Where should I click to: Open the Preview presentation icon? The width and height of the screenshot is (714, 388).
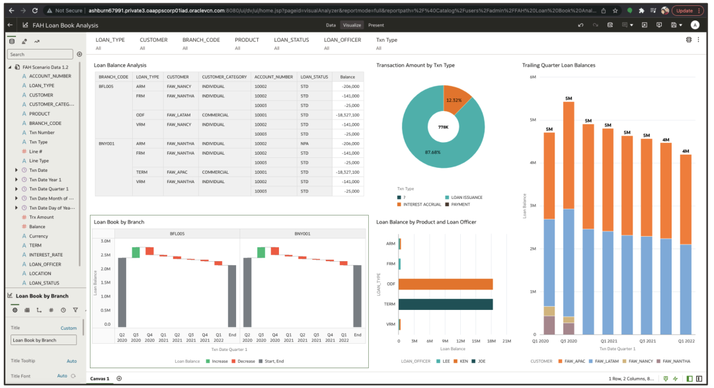pyautogui.click(x=659, y=25)
